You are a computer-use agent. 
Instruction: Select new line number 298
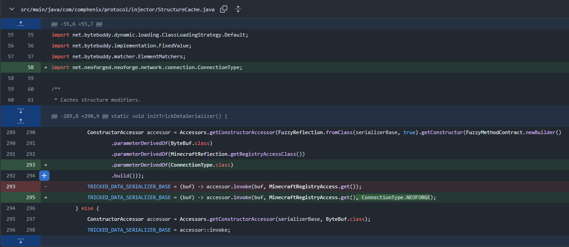[x=30, y=230]
